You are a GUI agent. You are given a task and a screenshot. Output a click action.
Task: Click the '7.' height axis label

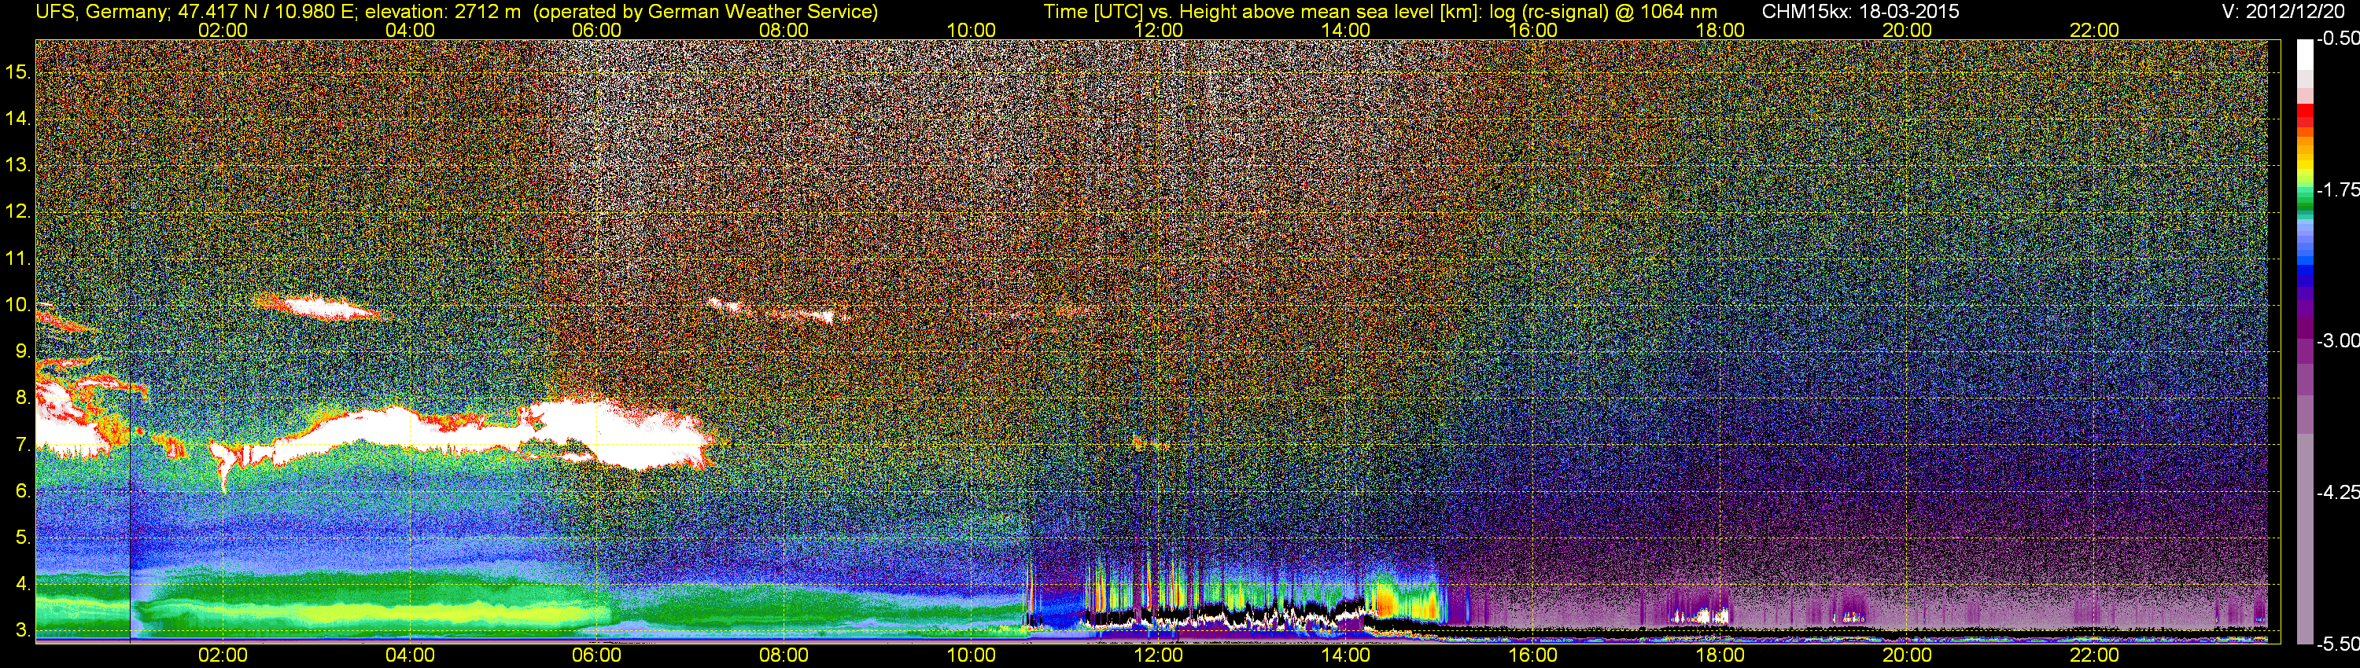(23, 444)
